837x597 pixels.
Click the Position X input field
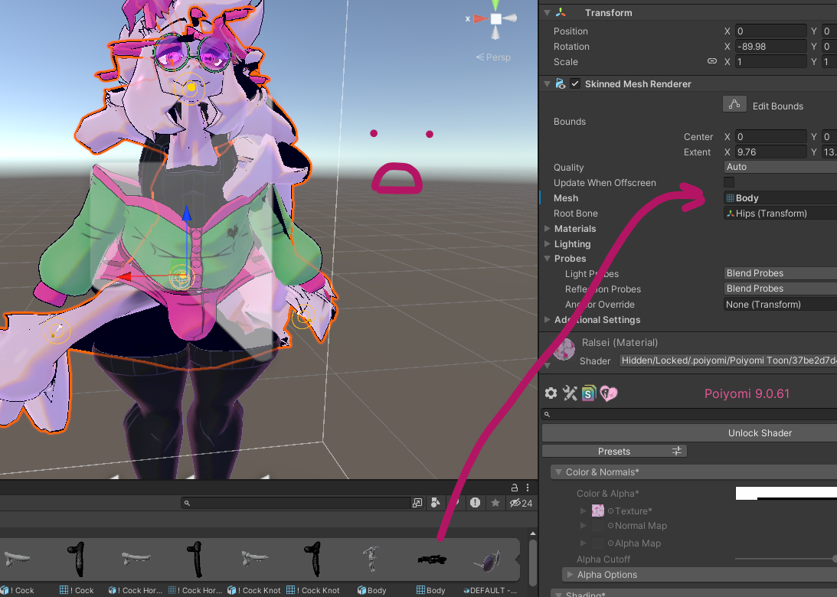(771, 31)
